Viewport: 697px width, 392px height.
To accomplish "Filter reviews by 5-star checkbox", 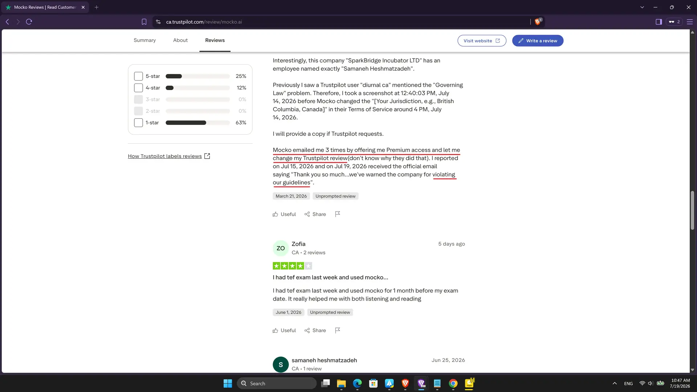I will (138, 76).
